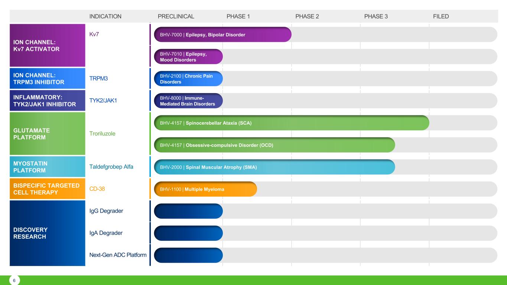Select the DISCOVERY RESEARCH block
This screenshot has height=285, width=507.
point(48,233)
